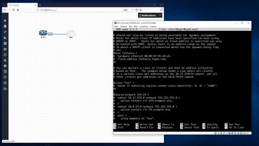Open the Status info icon in EVE sidebar
This screenshot has width=259, height=146.
pos(5,66)
